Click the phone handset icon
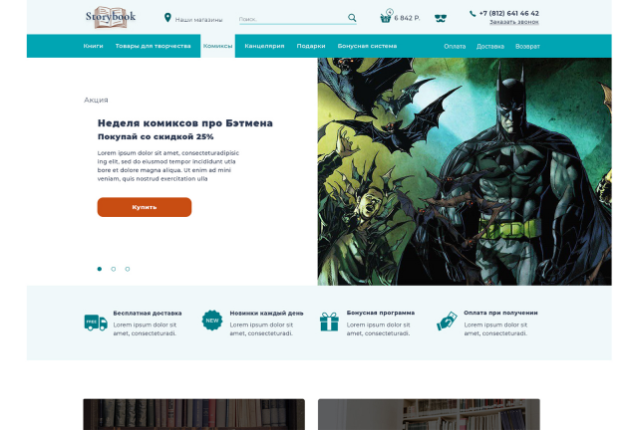 [x=473, y=13]
